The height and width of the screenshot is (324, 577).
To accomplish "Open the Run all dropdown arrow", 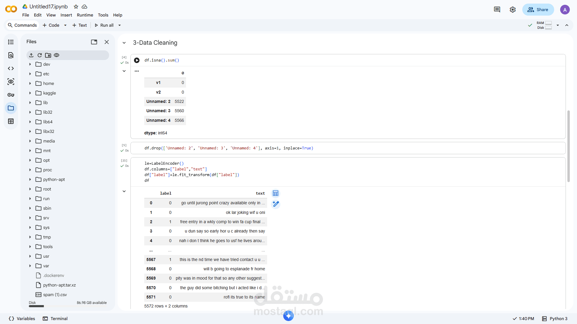I will [x=120, y=25].
